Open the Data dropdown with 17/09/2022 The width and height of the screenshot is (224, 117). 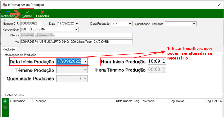[x=77, y=24]
